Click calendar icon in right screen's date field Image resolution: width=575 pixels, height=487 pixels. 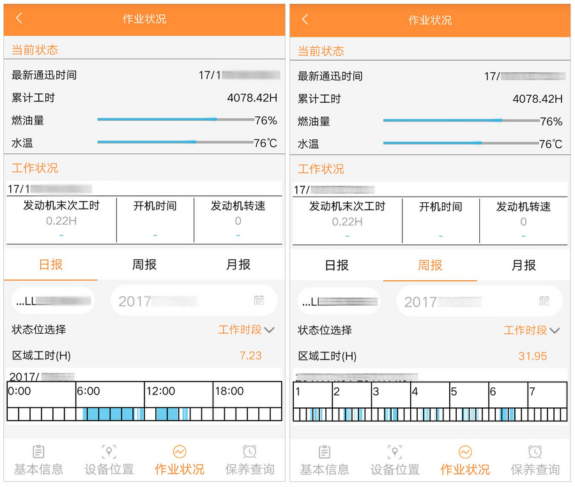coord(544,301)
